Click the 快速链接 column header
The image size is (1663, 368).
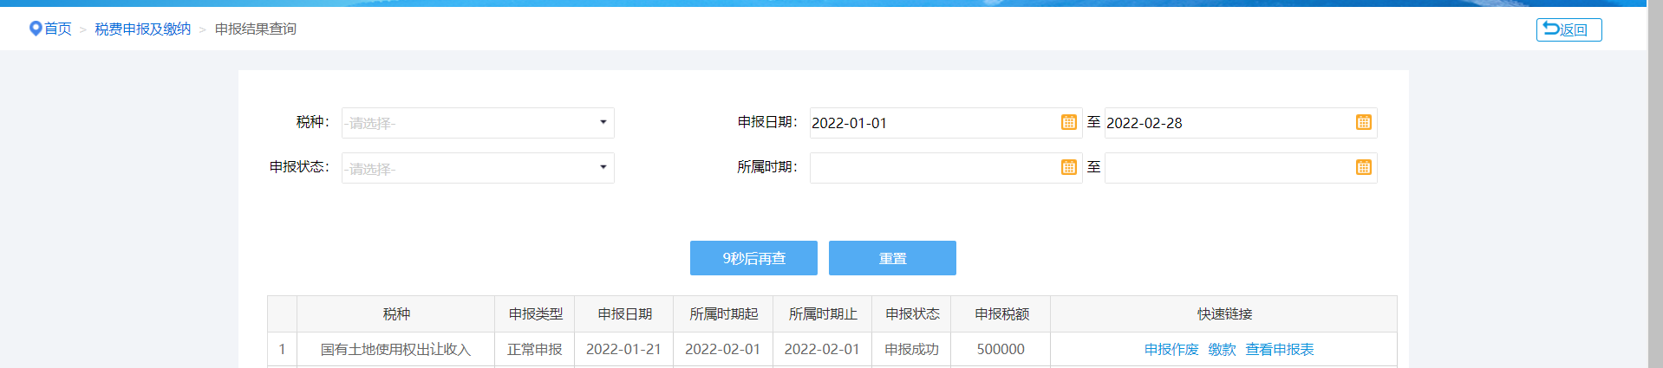[x=1224, y=313]
